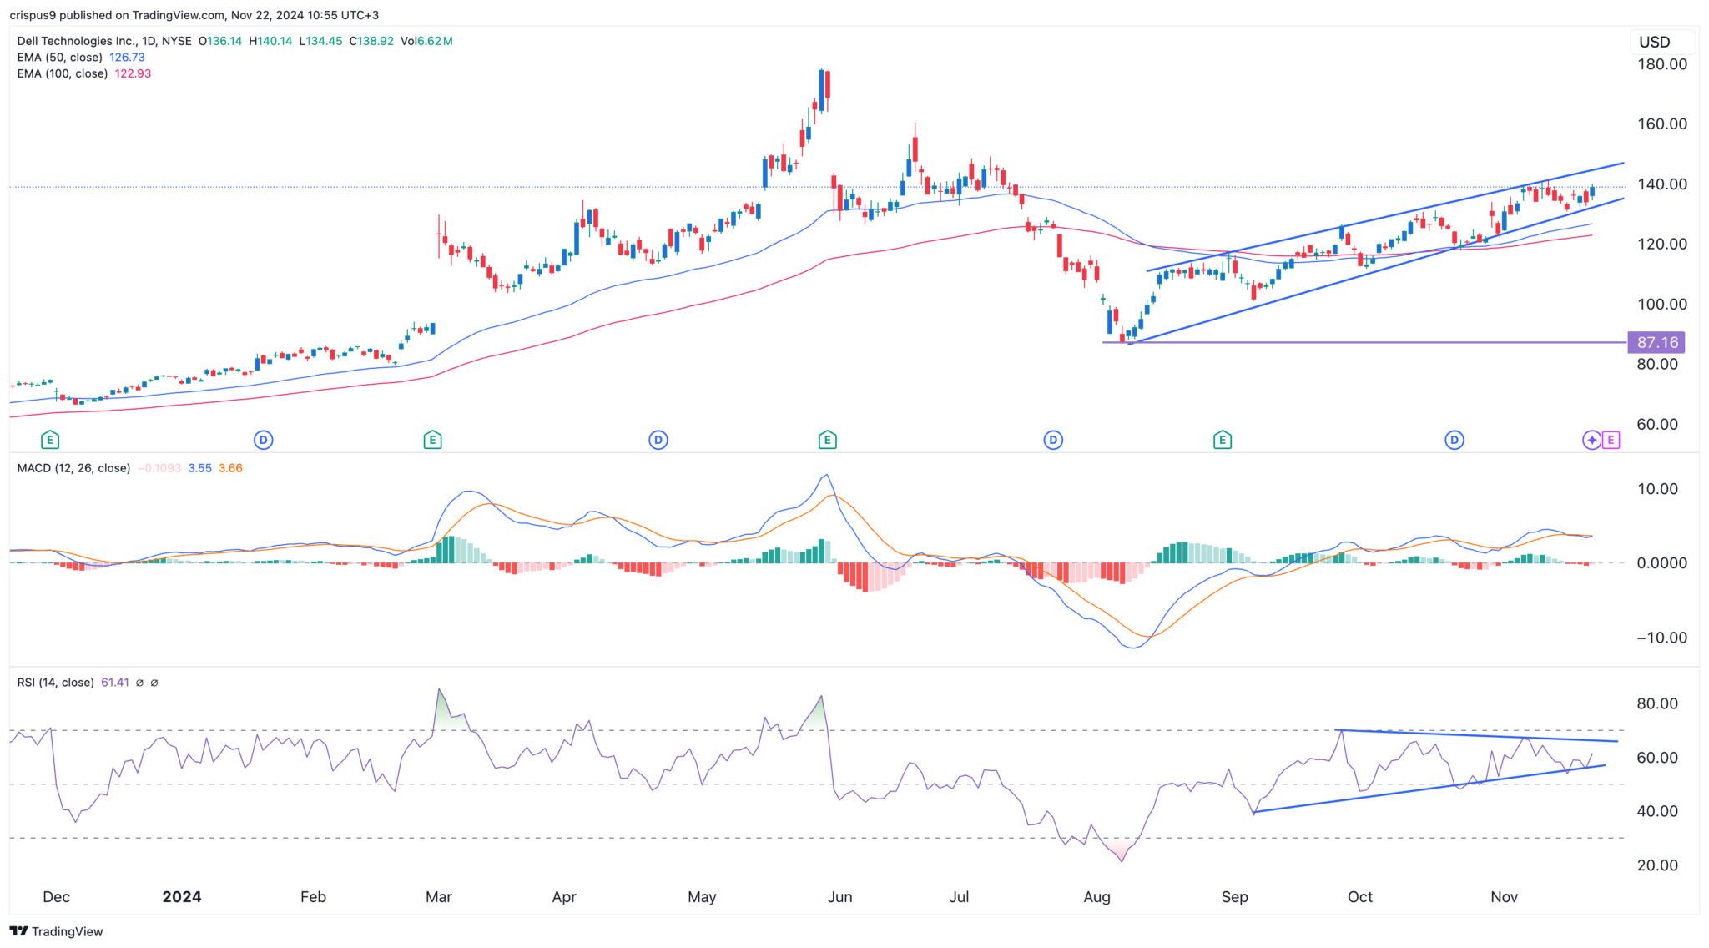Click the high price H140.14 in header
The width and height of the screenshot is (1709, 948).
pos(270,41)
